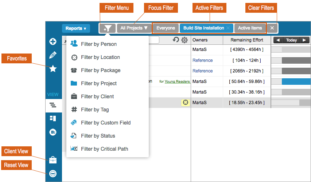Screen dimensions: 311x182
Task: Click the blue schedule bar in timeline
Action: pos(295,82)
